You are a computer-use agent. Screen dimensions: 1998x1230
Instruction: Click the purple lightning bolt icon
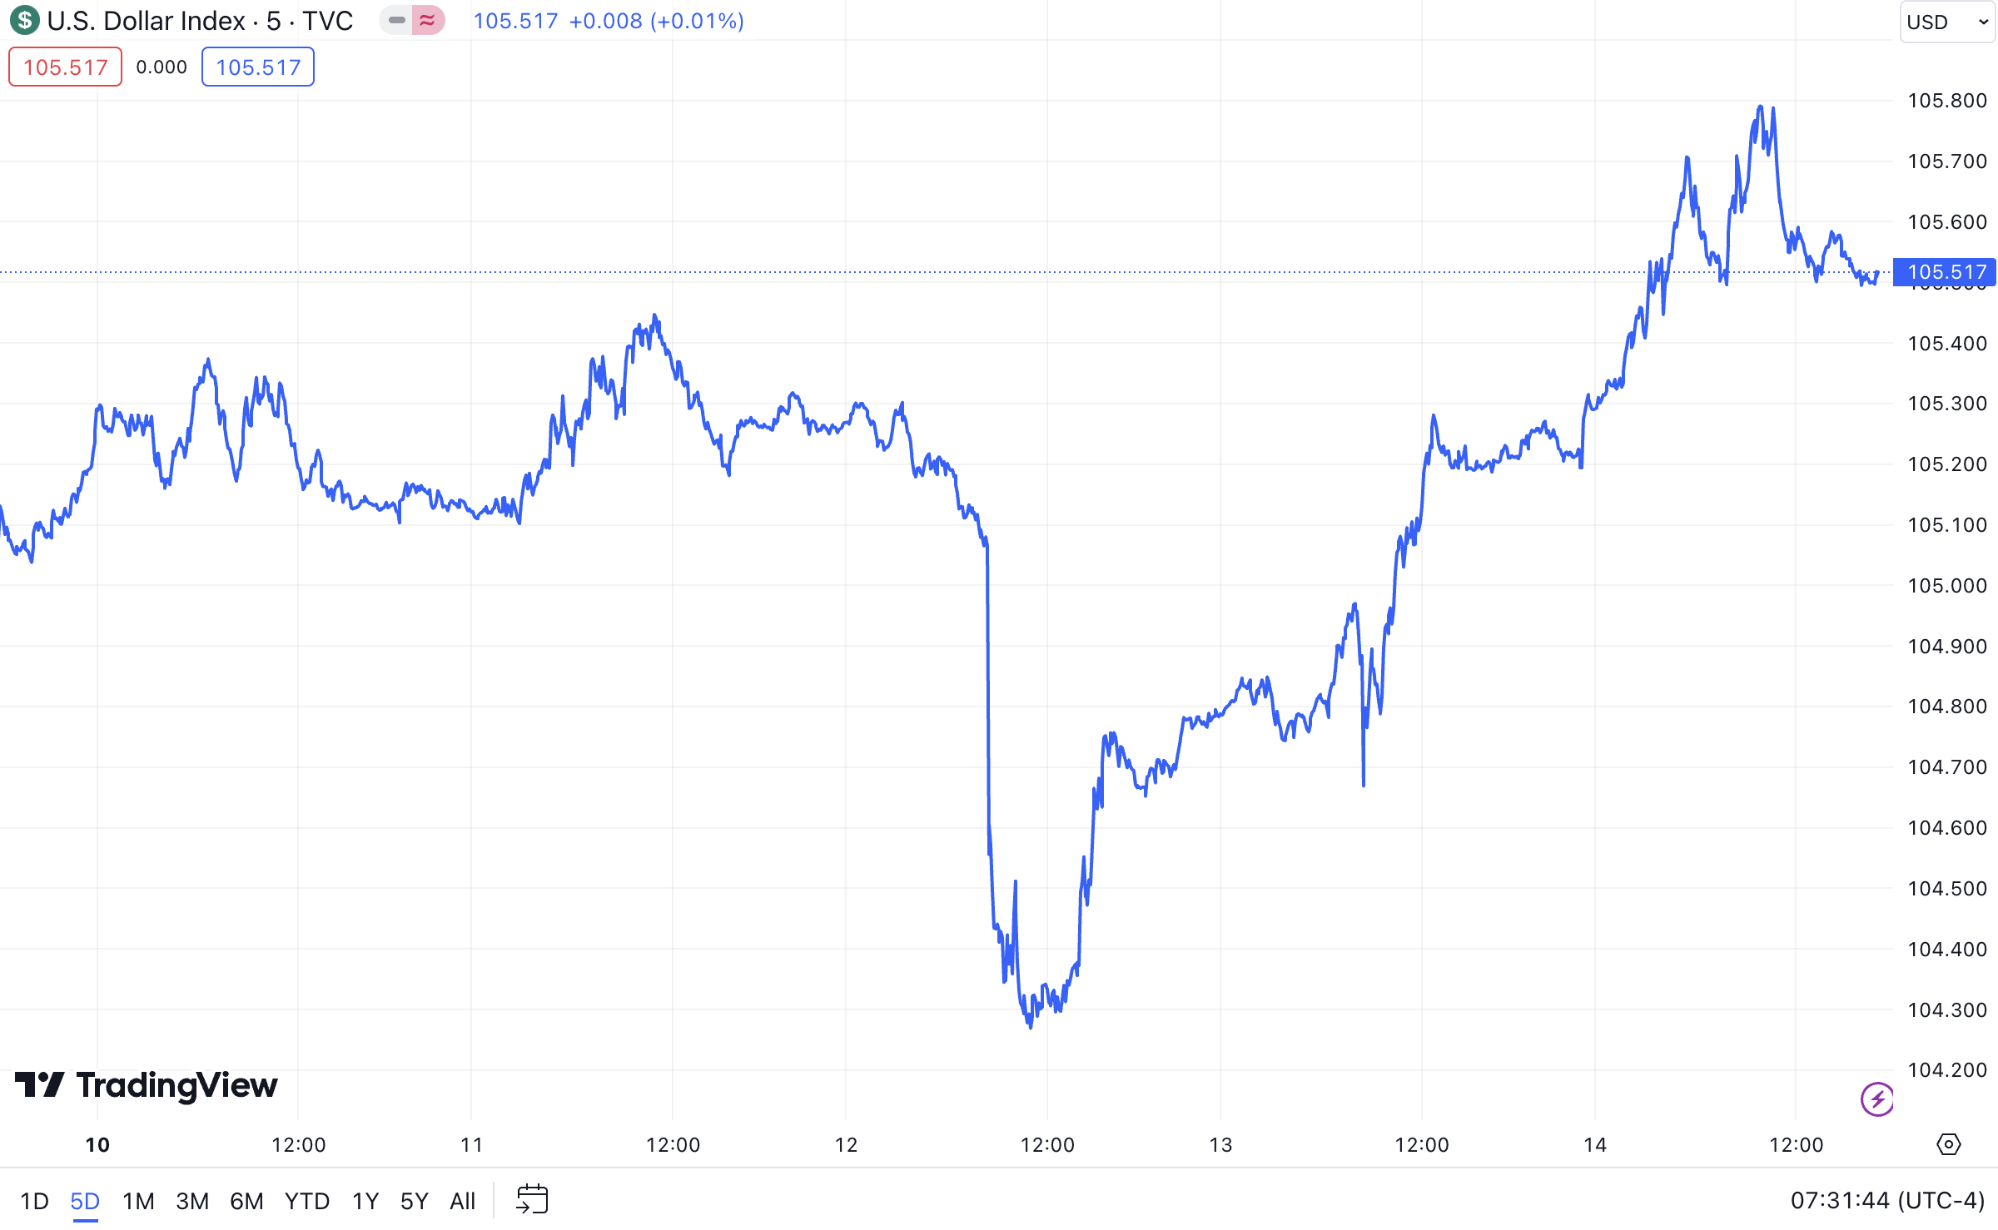[1876, 1099]
